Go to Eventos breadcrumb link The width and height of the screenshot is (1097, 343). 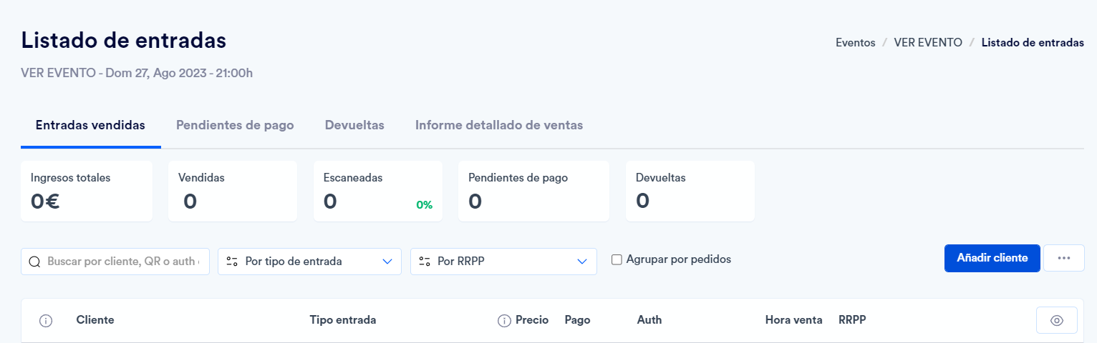point(856,43)
